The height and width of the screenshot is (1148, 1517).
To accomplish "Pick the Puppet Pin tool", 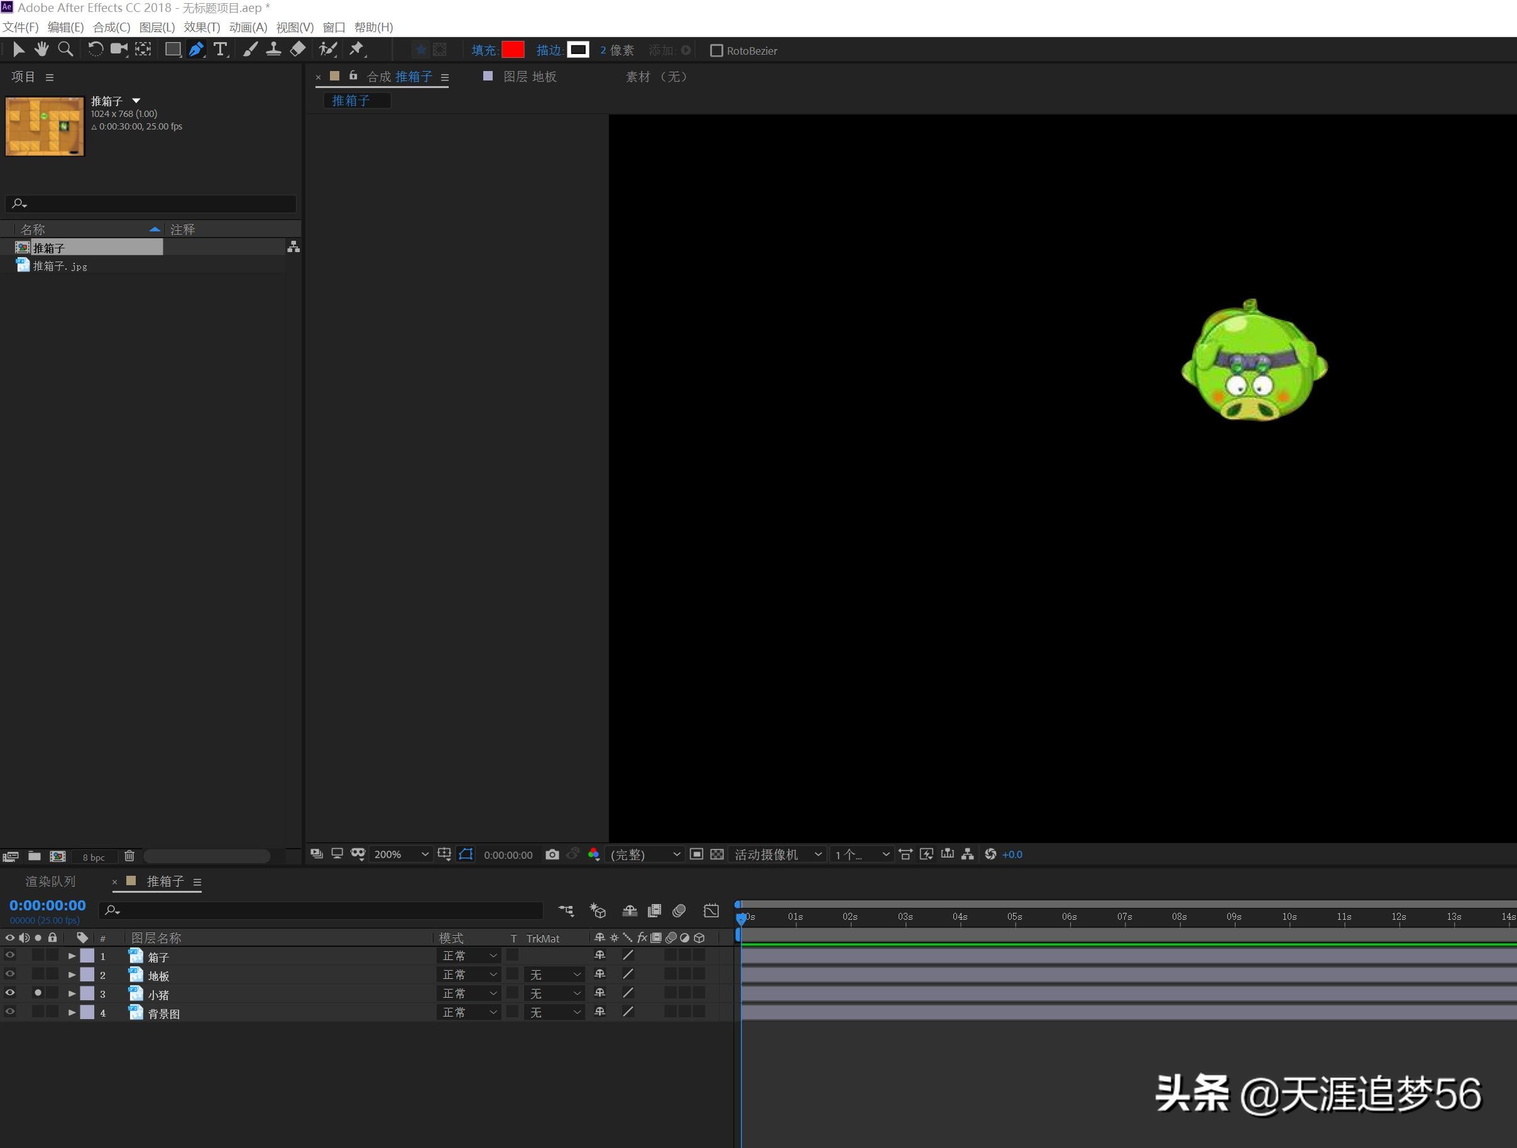I will tap(356, 50).
